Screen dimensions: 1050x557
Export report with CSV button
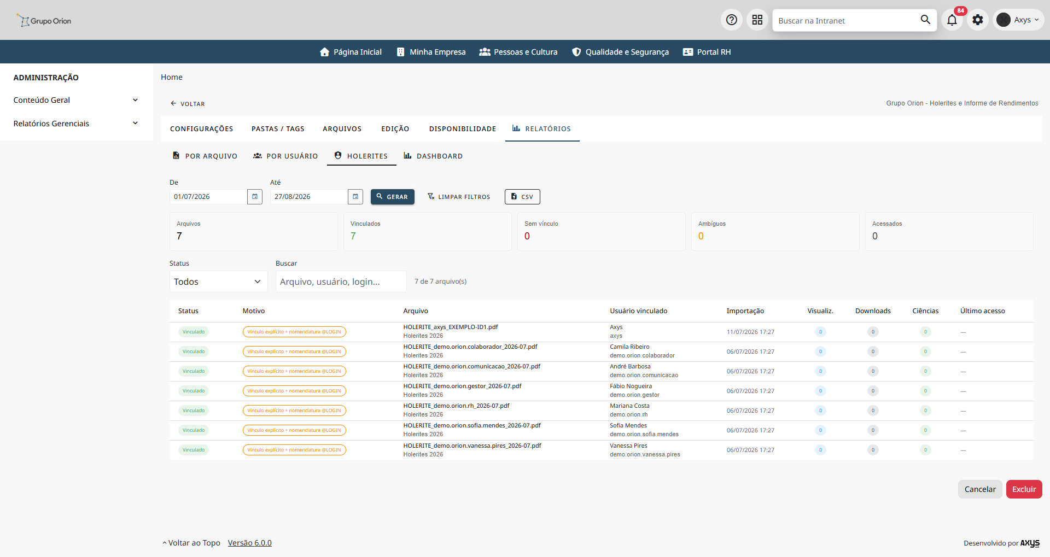pos(522,197)
